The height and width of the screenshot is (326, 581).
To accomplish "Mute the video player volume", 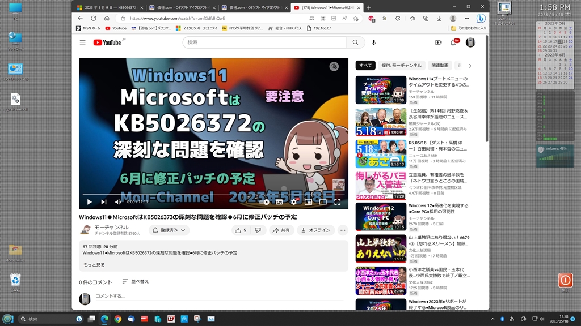I will pos(118,202).
